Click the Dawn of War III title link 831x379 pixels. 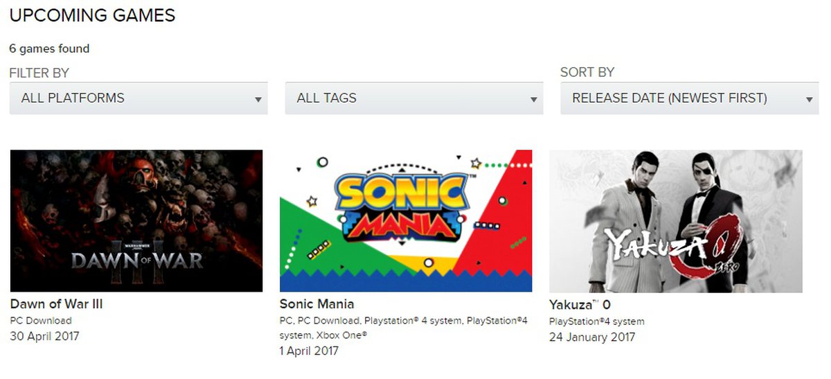57,304
